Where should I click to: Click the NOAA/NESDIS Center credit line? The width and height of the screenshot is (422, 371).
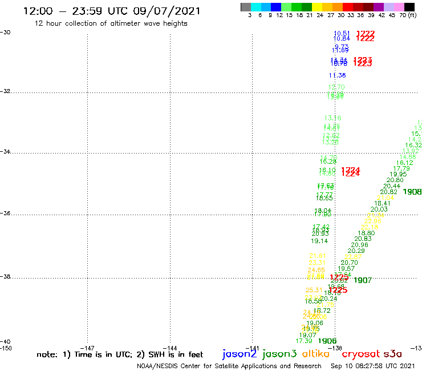229,366
